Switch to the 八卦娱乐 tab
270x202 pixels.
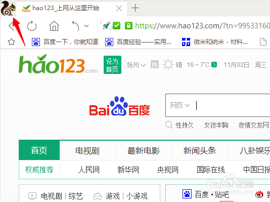click(255, 150)
